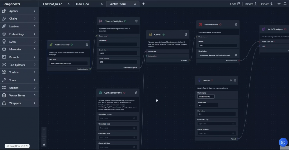Expand the Chains category
Image resolution: width=289 pixels, height=150 pixels.
tap(35, 19)
